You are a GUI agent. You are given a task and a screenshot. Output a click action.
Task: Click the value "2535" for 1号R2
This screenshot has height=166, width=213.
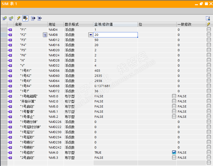click(x=98, y=76)
